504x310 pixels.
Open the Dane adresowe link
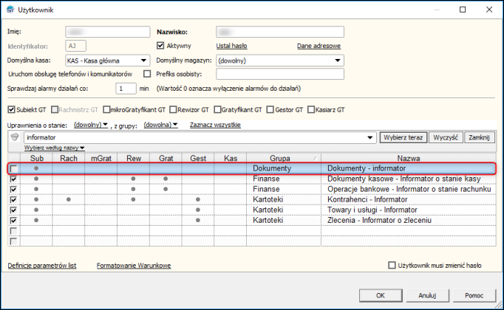click(x=319, y=46)
